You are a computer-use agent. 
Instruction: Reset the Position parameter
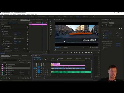[28, 33]
